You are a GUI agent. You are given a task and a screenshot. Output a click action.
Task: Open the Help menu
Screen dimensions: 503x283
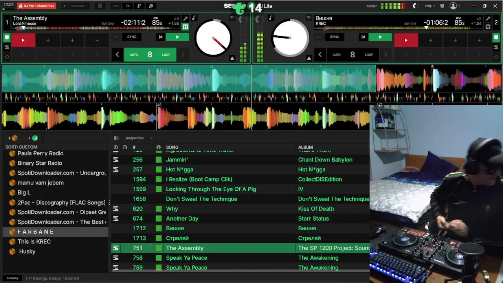pyautogui.click(x=430, y=6)
